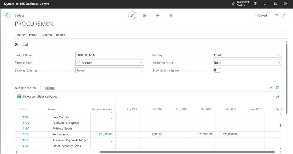Open account code 14140 link
Image resolution: width=293 pixels, height=154 pixels.
point(25,134)
